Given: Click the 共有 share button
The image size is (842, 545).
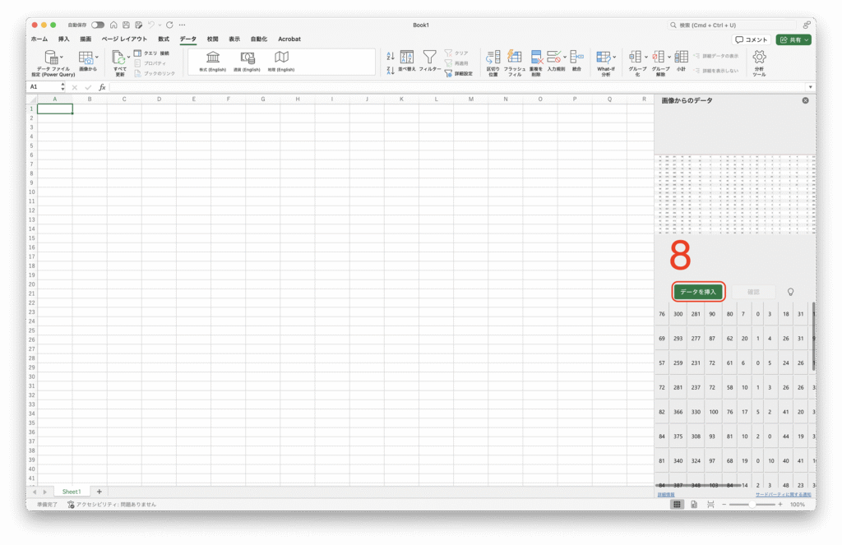Looking at the screenshot, I should coord(793,39).
